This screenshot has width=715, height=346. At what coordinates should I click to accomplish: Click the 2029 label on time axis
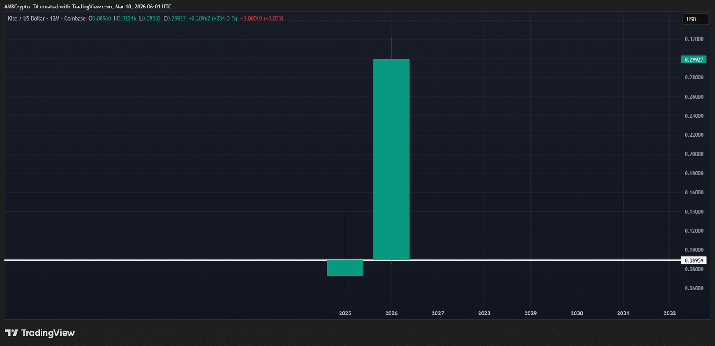click(x=530, y=313)
